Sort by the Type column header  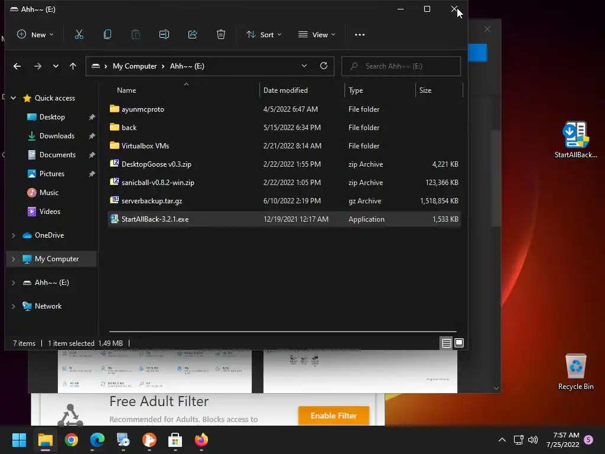click(x=380, y=90)
